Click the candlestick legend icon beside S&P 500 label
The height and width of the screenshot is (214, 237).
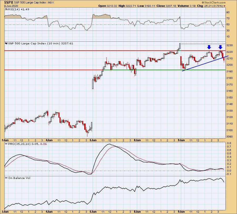[6, 43]
